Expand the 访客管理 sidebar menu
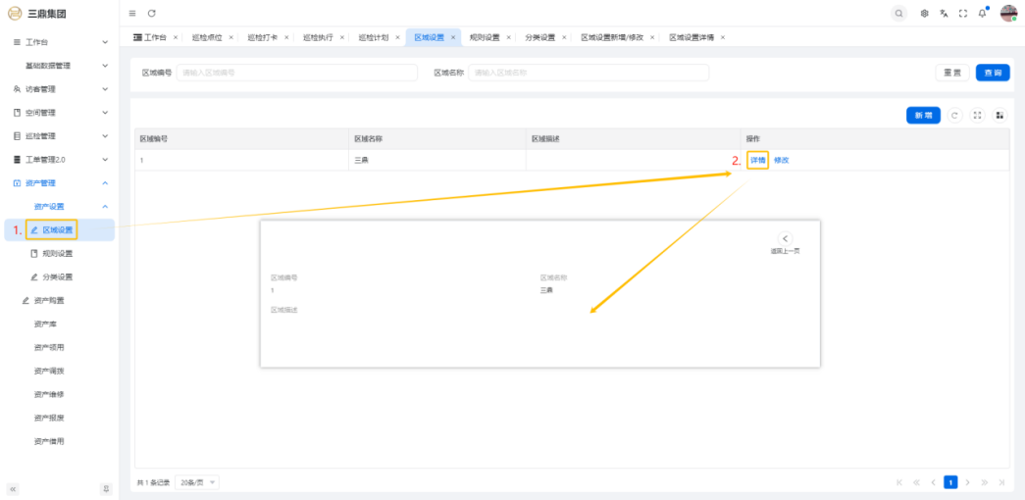The image size is (1025, 500). [59, 89]
